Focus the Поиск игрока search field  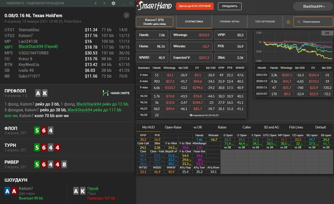(x=313, y=22)
